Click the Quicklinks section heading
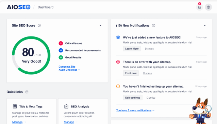217x124 pixels. pos(15,92)
